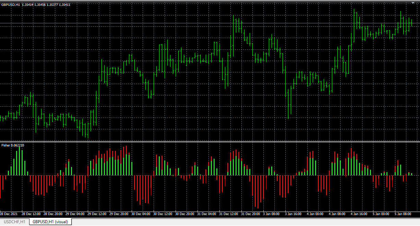Click the 5 Jan 00:00 time label
The height and width of the screenshot is (226, 420).
pos(381,214)
